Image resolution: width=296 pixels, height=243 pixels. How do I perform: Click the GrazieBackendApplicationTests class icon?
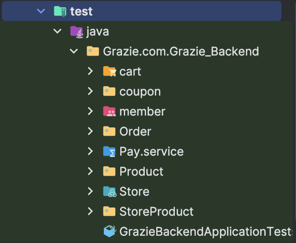point(109,232)
